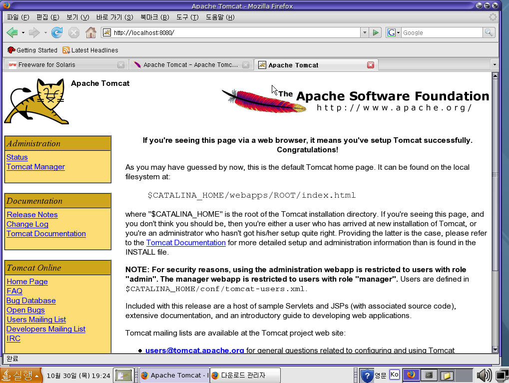This screenshot has width=509, height=383.
Task: Click the terminal workspace icon in panel
Action: point(429,375)
